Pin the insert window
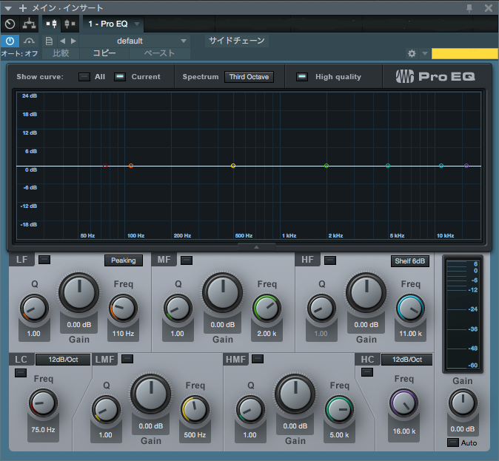The image size is (499, 461). coord(469,8)
